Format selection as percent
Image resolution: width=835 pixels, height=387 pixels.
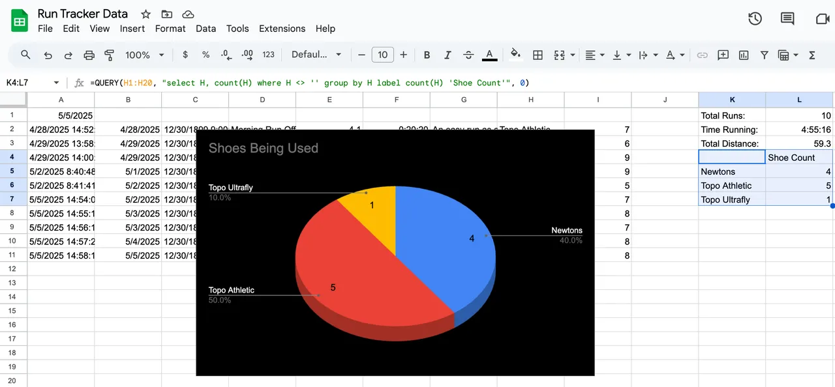click(205, 55)
